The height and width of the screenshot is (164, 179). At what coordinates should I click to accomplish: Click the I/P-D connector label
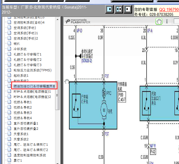(79, 31)
